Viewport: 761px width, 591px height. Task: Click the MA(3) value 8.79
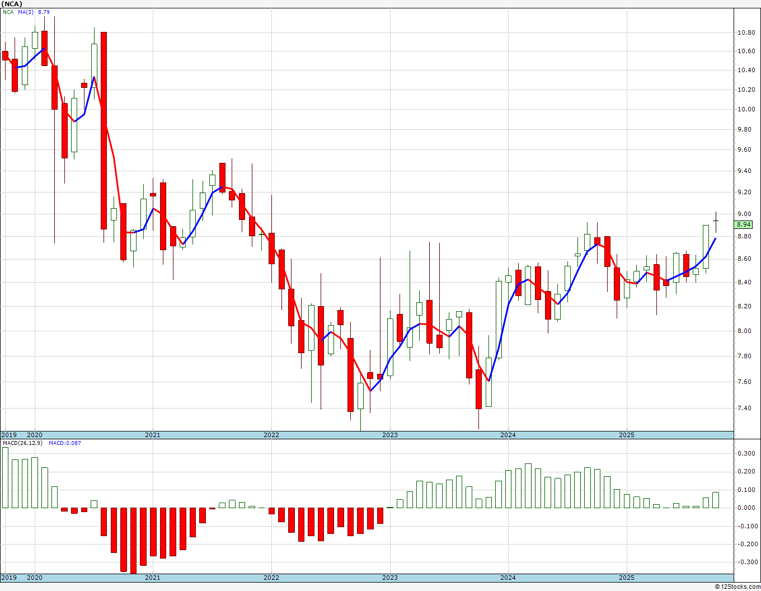tap(44, 12)
